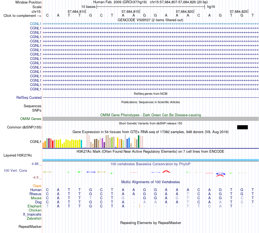This screenshot has width=259, height=233.
Task: Click the 'Chicken' alignment row label
Action: click(35, 210)
